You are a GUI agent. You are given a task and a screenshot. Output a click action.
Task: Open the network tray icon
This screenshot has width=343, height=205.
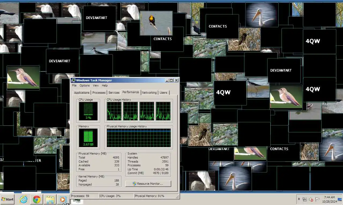click(x=305, y=199)
